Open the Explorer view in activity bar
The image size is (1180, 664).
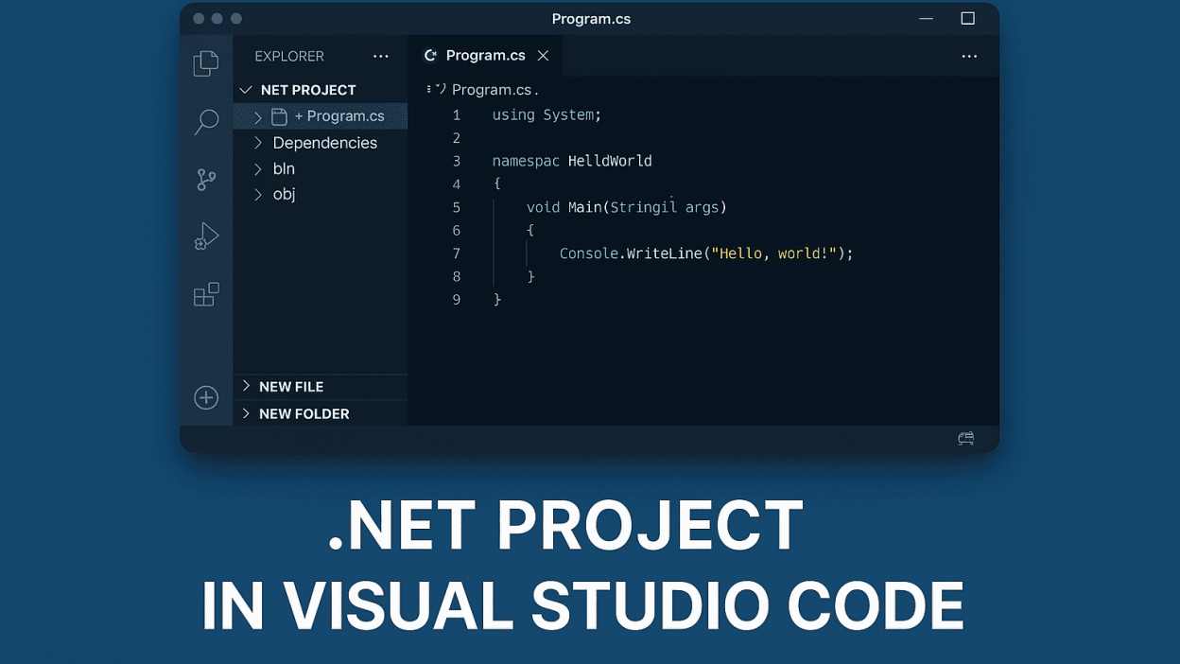(x=206, y=63)
